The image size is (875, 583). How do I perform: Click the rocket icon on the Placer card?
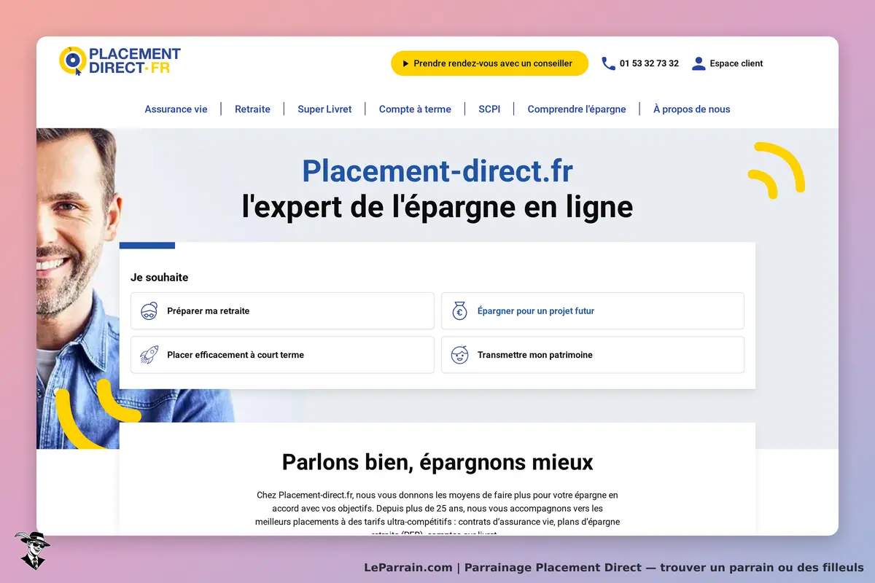pyautogui.click(x=149, y=355)
